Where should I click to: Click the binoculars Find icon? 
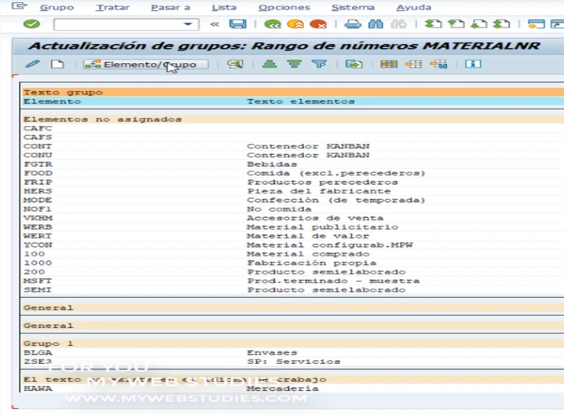(376, 24)
